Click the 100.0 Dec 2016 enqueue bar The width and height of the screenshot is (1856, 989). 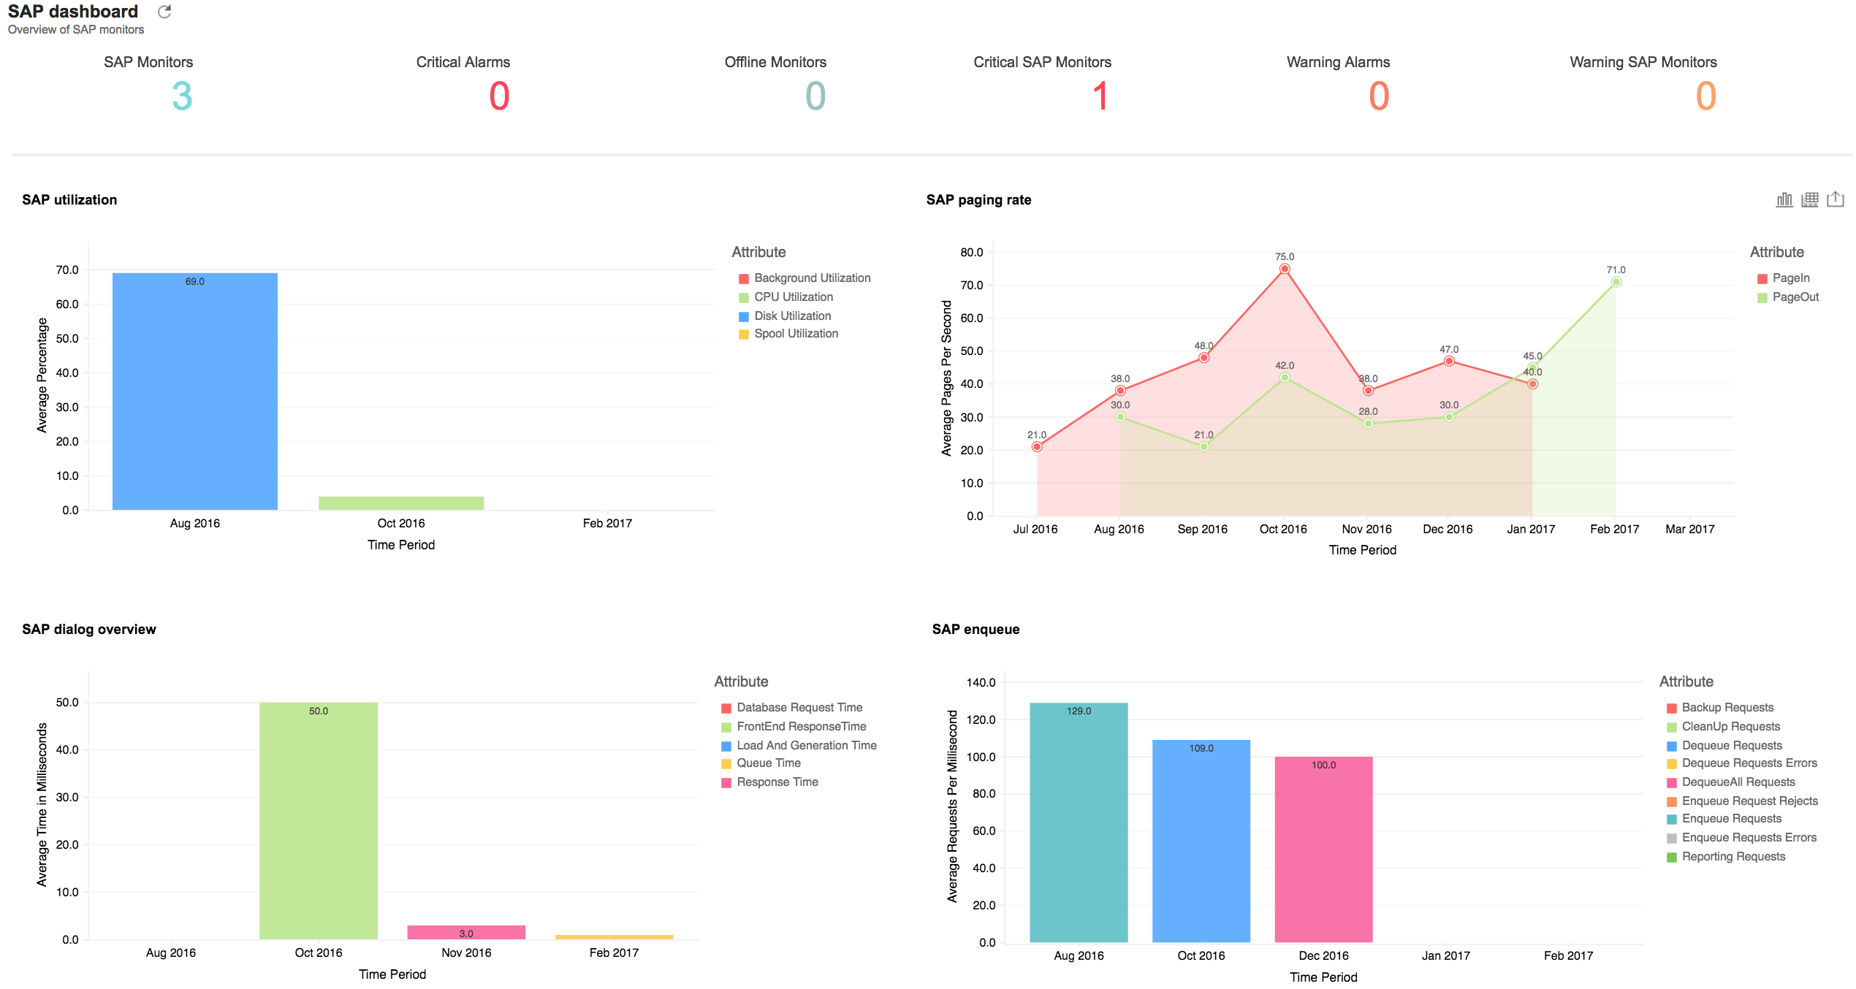(x=1323, y=851)
